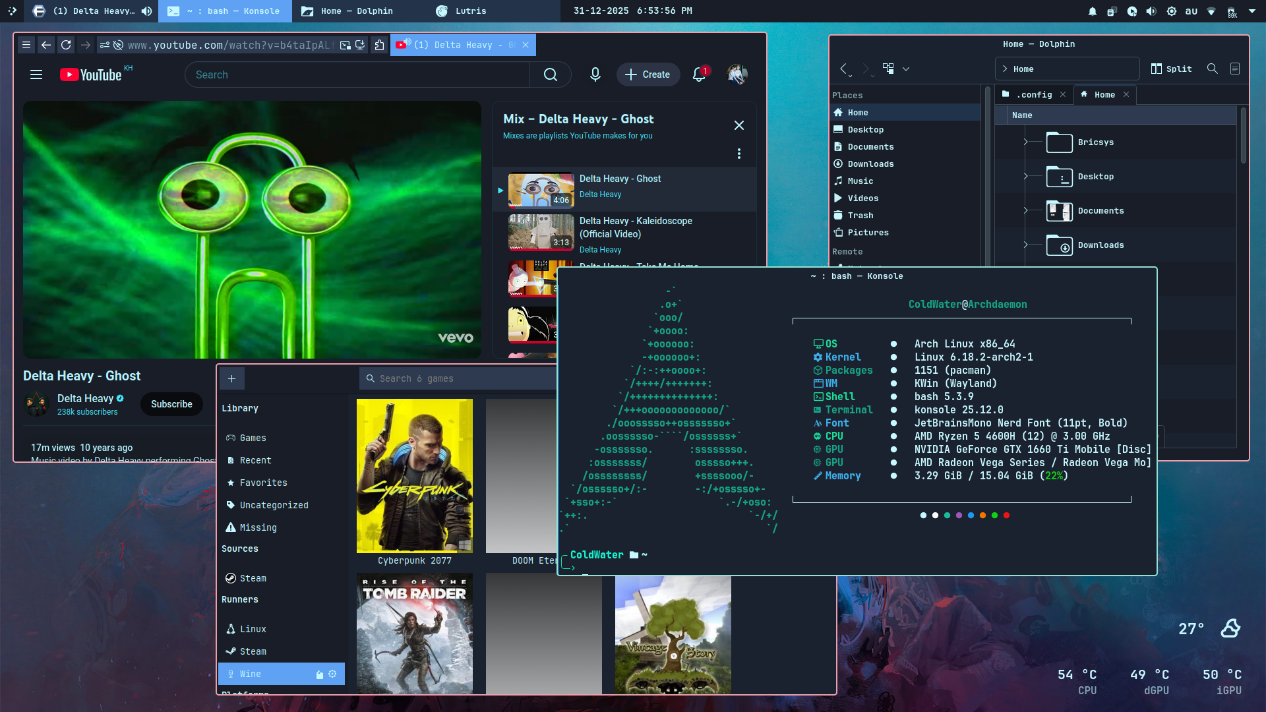The image size is (1266, 712).
Task: Expand the Bricsys folder tree
Action: click(1025, 142)
